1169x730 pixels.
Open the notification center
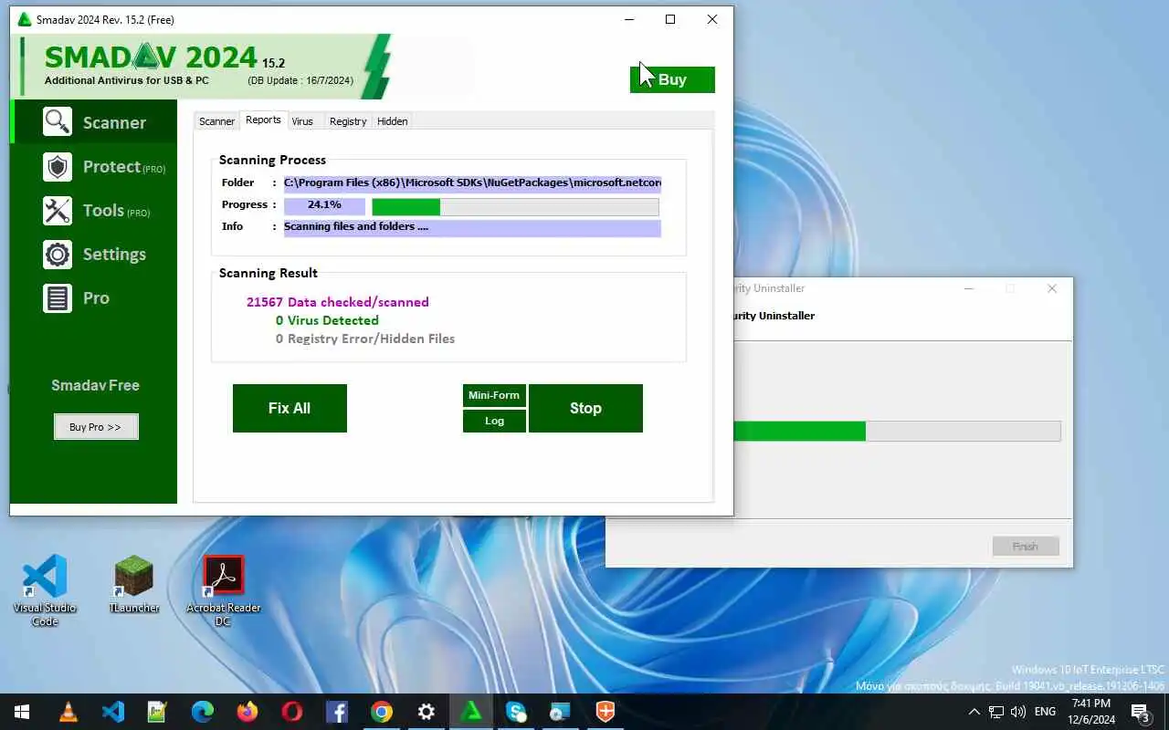(x=1140, y=712)
